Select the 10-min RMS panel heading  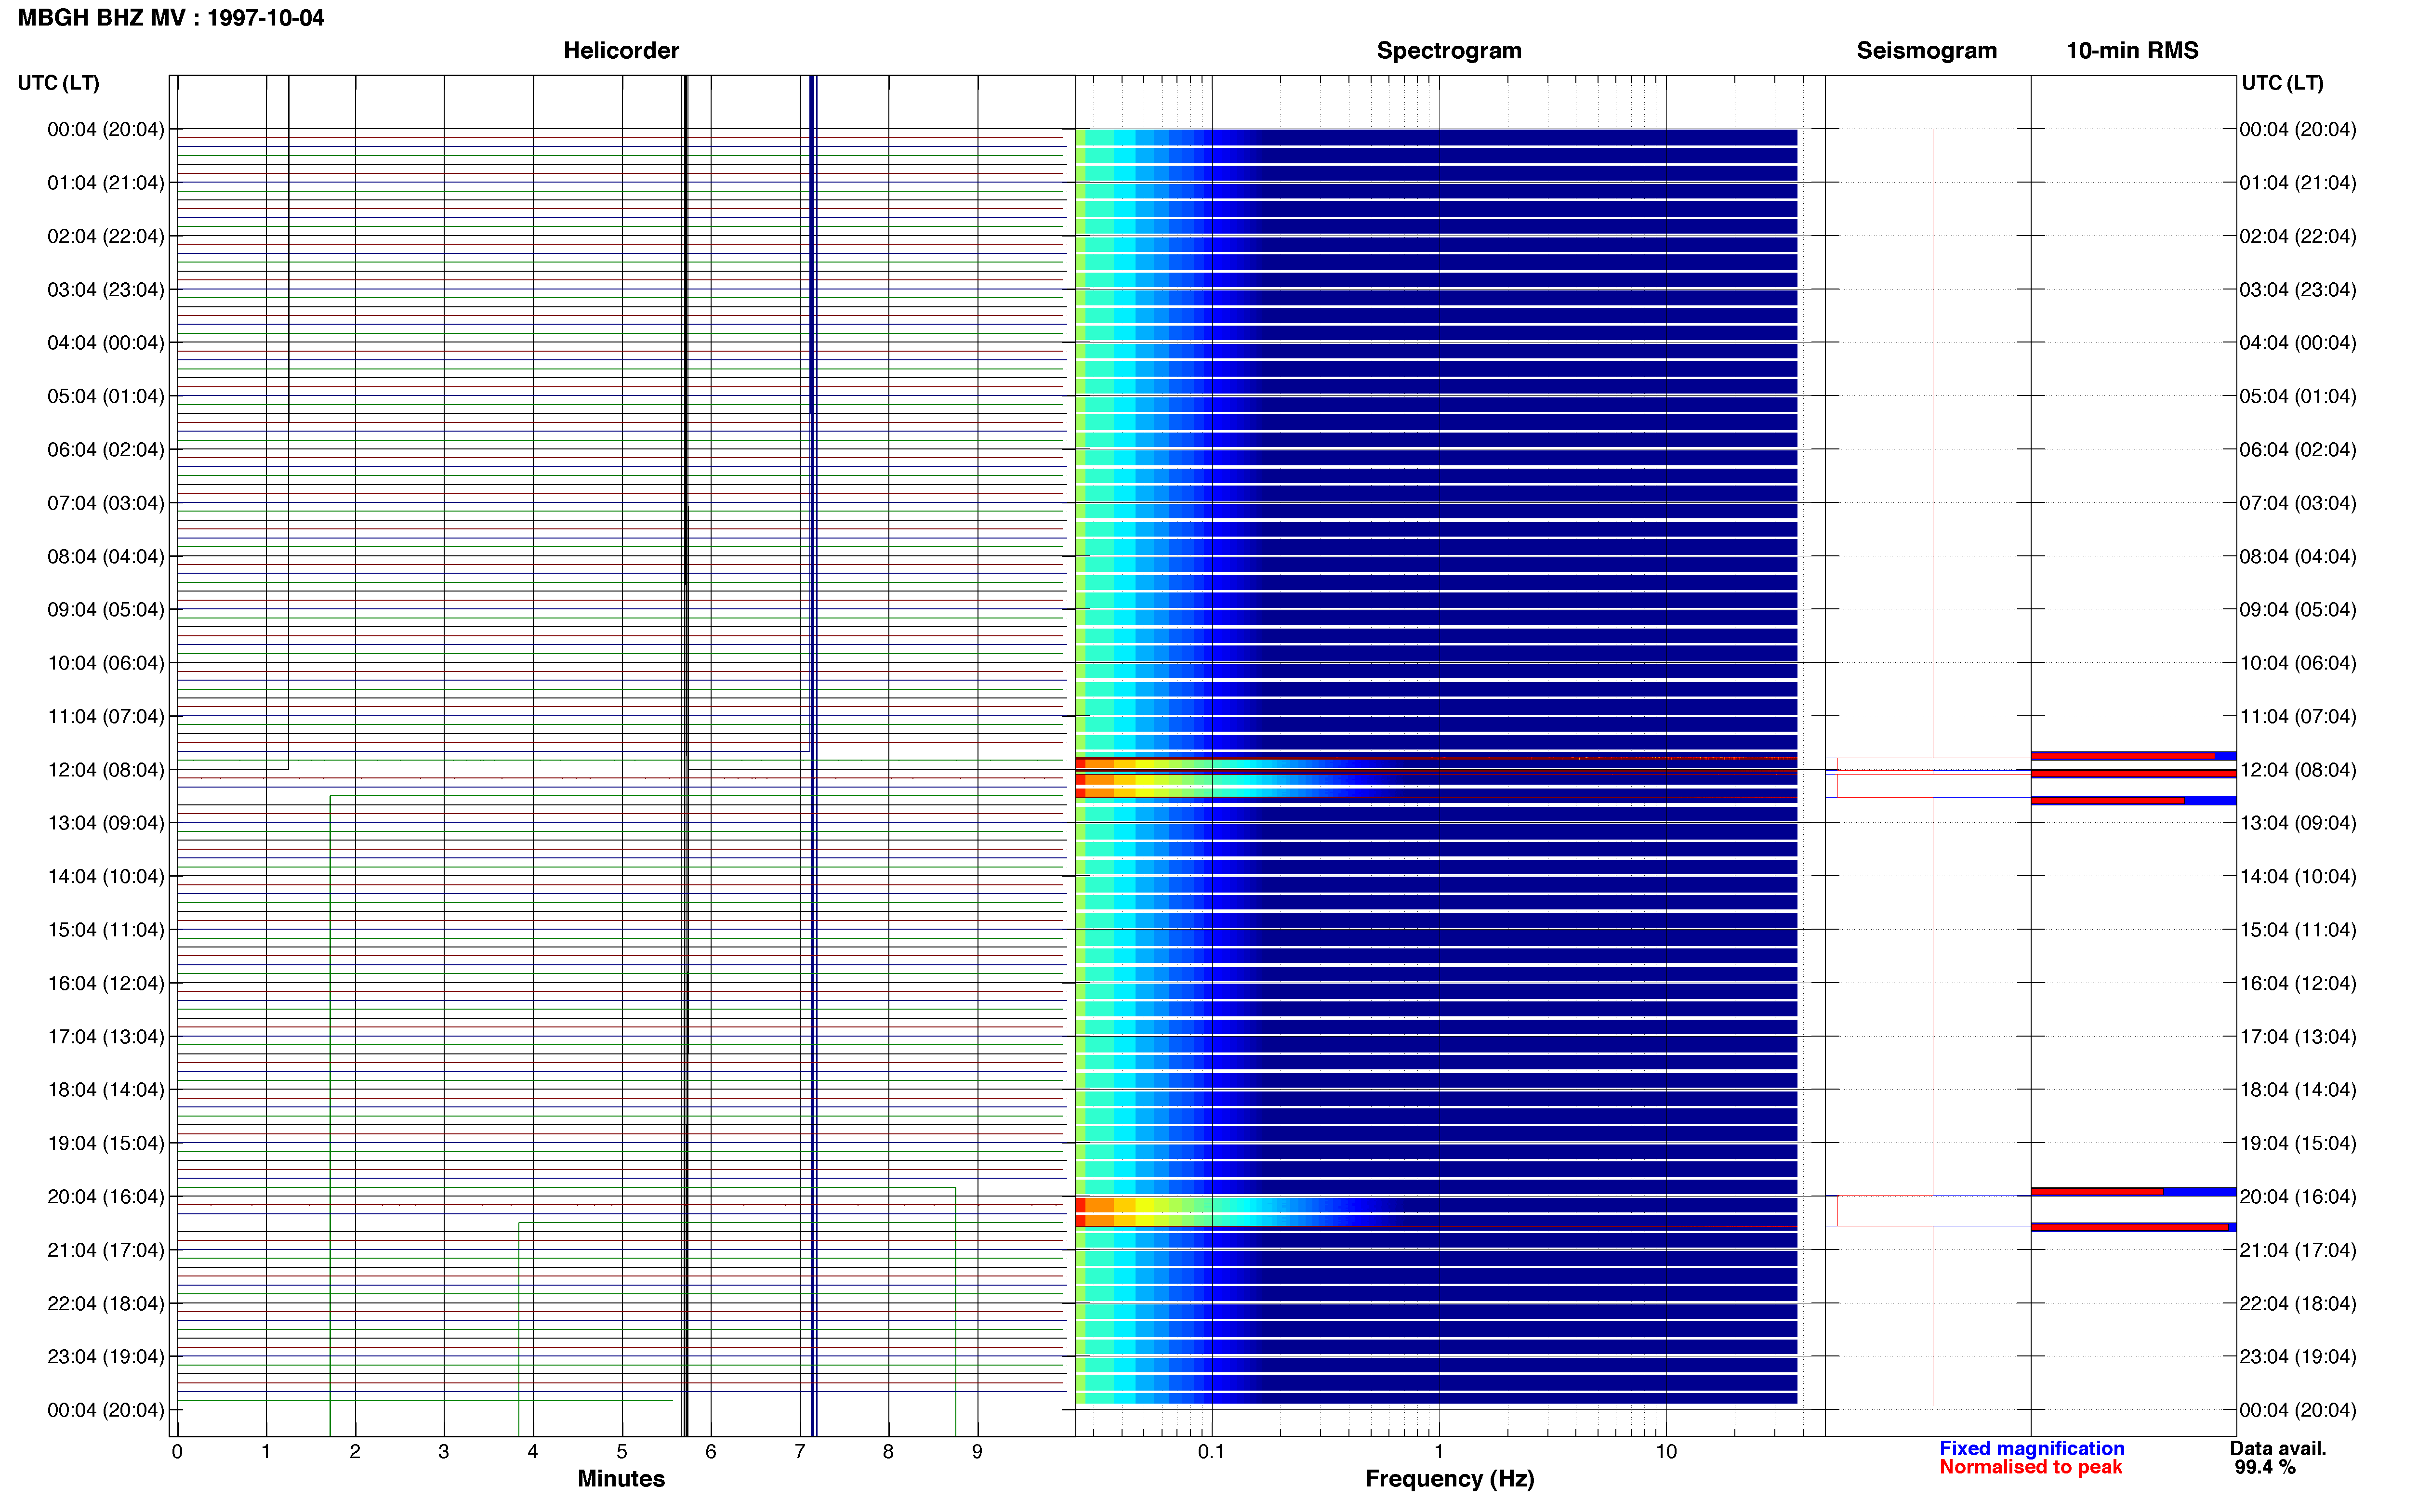(2132, 51)
